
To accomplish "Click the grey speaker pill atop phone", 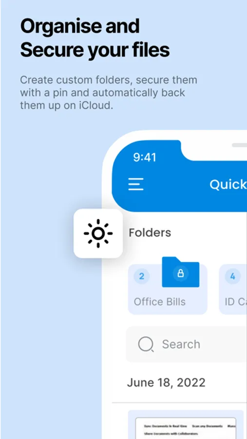I will [239, 145].
